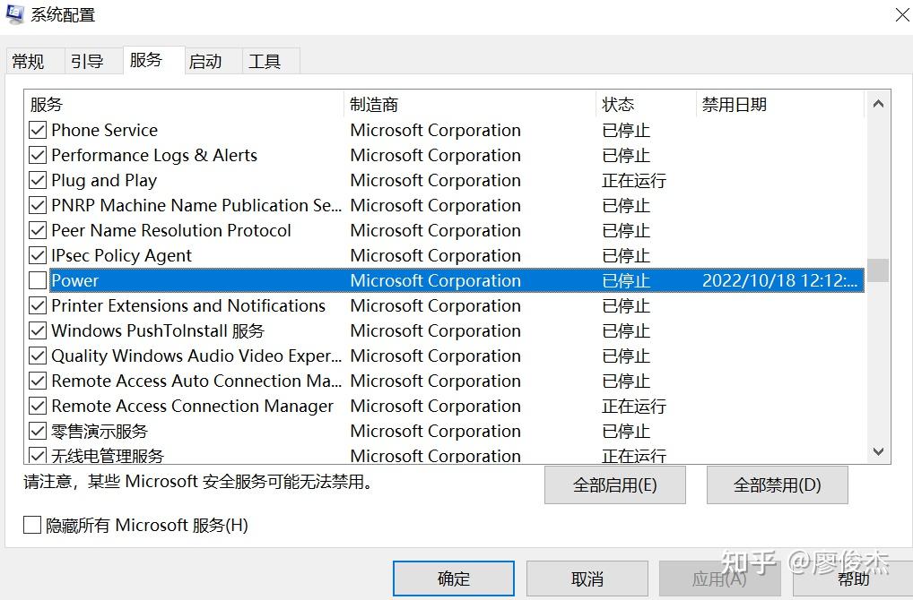The height and width of the screenshot is (600, 913).
Task: Disable the IPsec Policy Agent service
Action: (36, 255)
